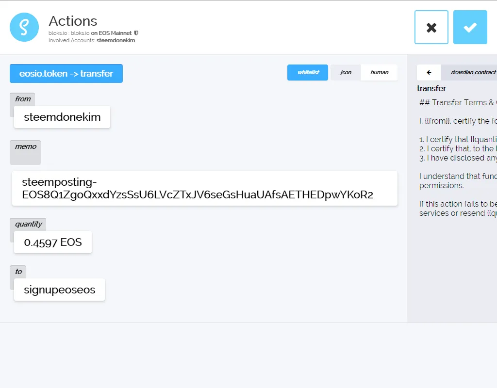Click the 'to' field label
This screenshot has height=388, width=497.
point(18,272)
